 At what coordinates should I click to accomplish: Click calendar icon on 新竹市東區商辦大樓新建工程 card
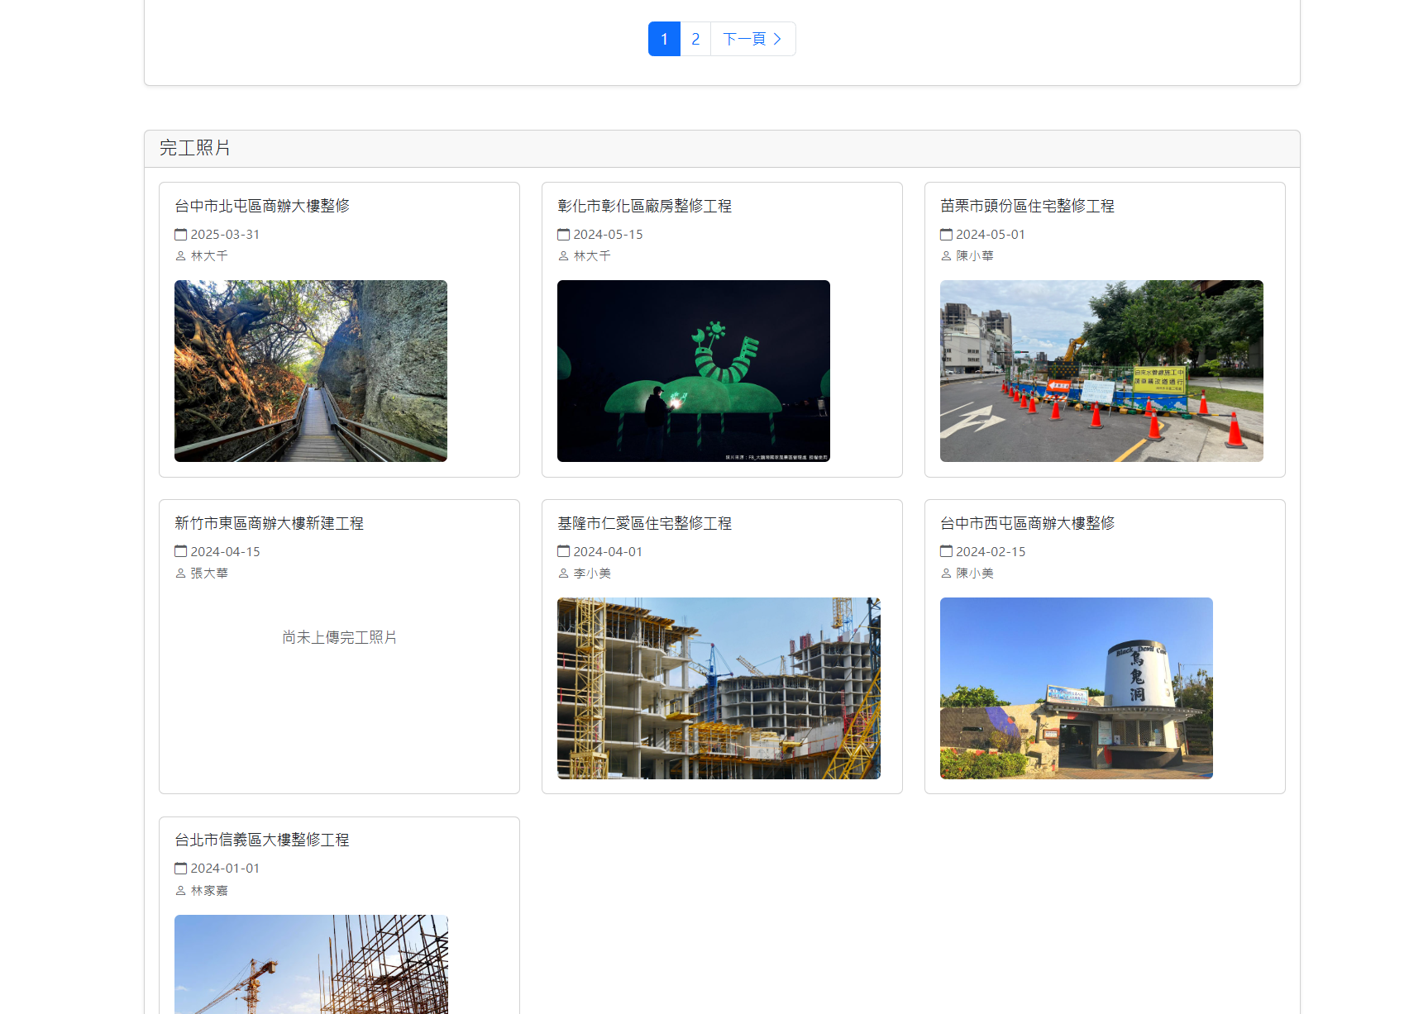tap(180, 551)
